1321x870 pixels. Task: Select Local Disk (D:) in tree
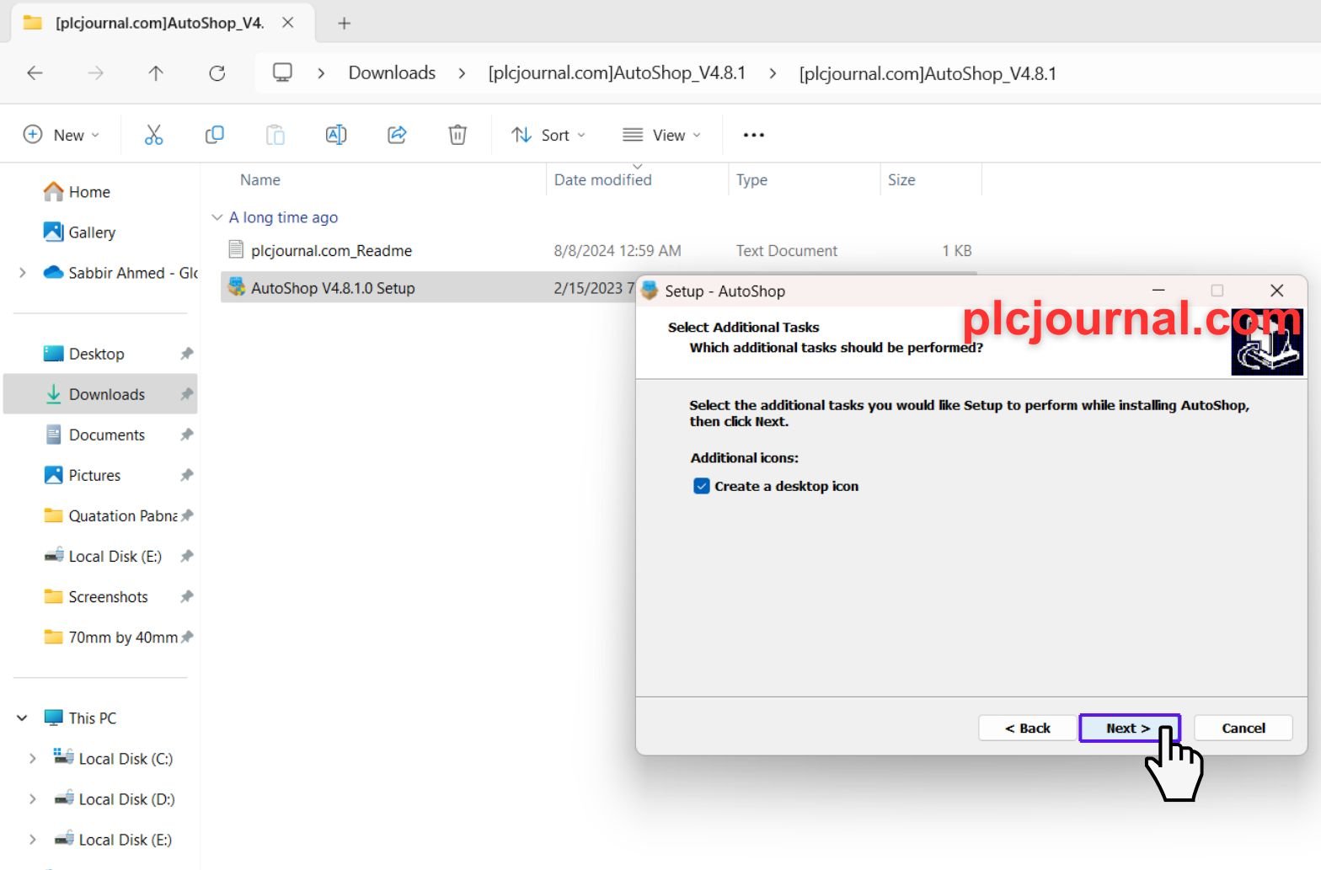pos(114,798)
